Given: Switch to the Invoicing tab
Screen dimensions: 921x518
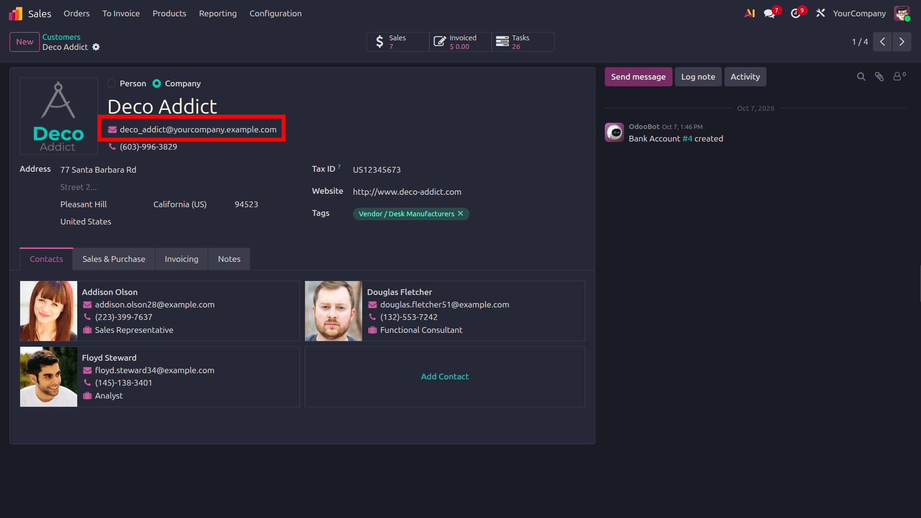Looking at the screenshot, I should (x=181, y=259).
